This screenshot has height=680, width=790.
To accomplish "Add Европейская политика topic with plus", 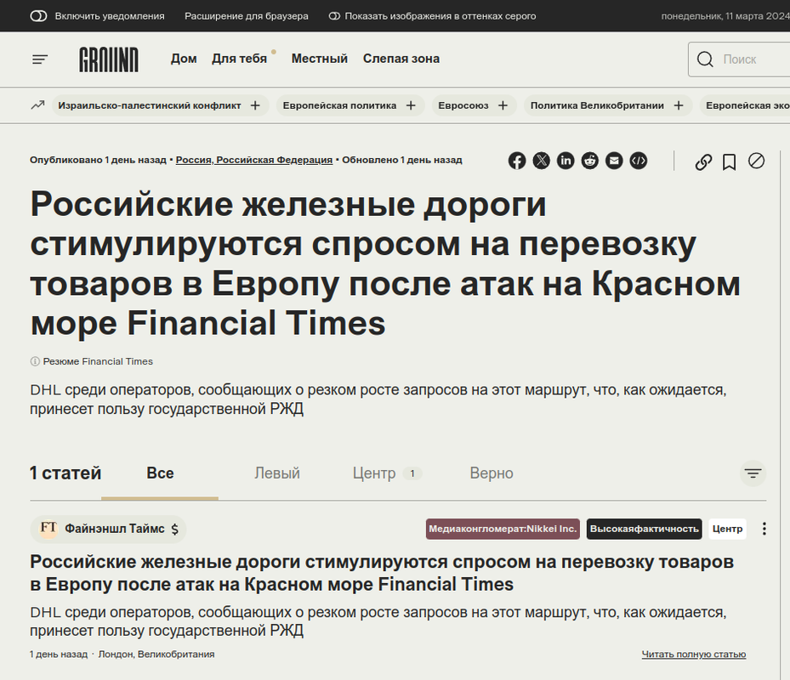I will (411, 105).
